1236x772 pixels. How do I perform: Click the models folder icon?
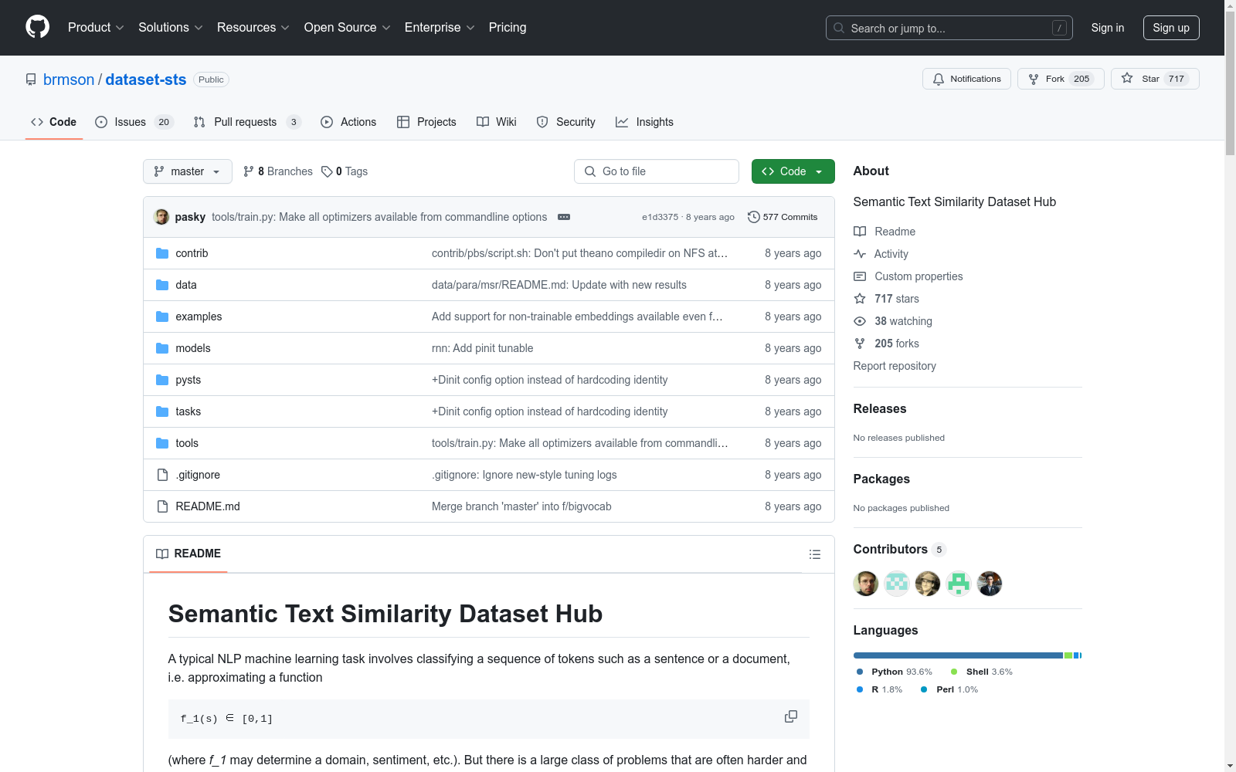pyautogui.click(x=162, y=348)
